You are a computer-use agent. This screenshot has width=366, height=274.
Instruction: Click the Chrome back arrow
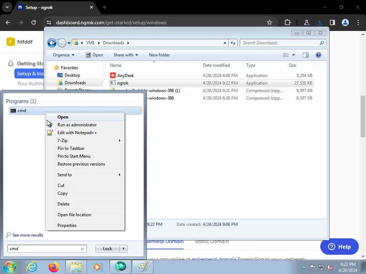point(8,22)
